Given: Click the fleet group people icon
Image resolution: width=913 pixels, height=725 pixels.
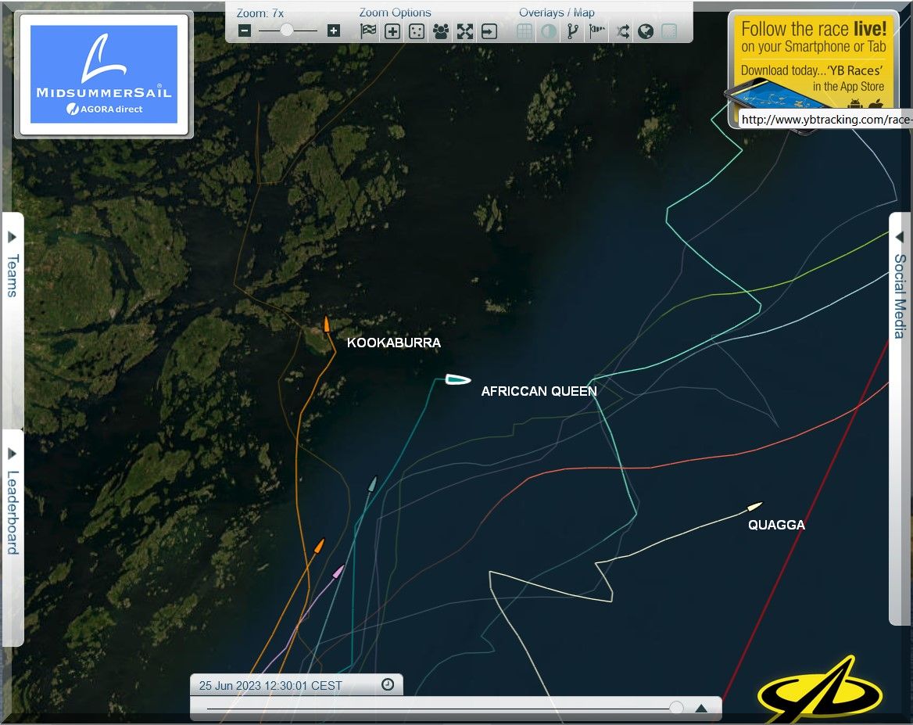Looking at the screenshot, I should point(441,31).
